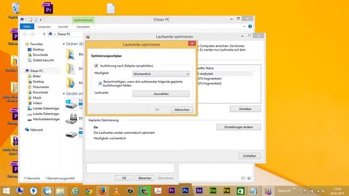349x196 pixels.
Task: Open Google Chrome from the taskbar
Action: pos(89,191)
